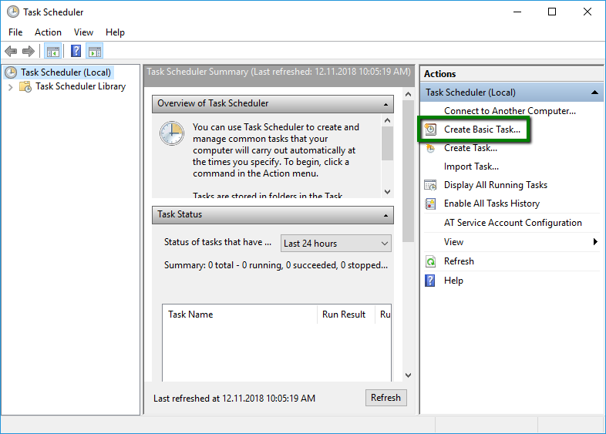
Task: Click the Help icon in Actions pane
Action: (429, 281)
